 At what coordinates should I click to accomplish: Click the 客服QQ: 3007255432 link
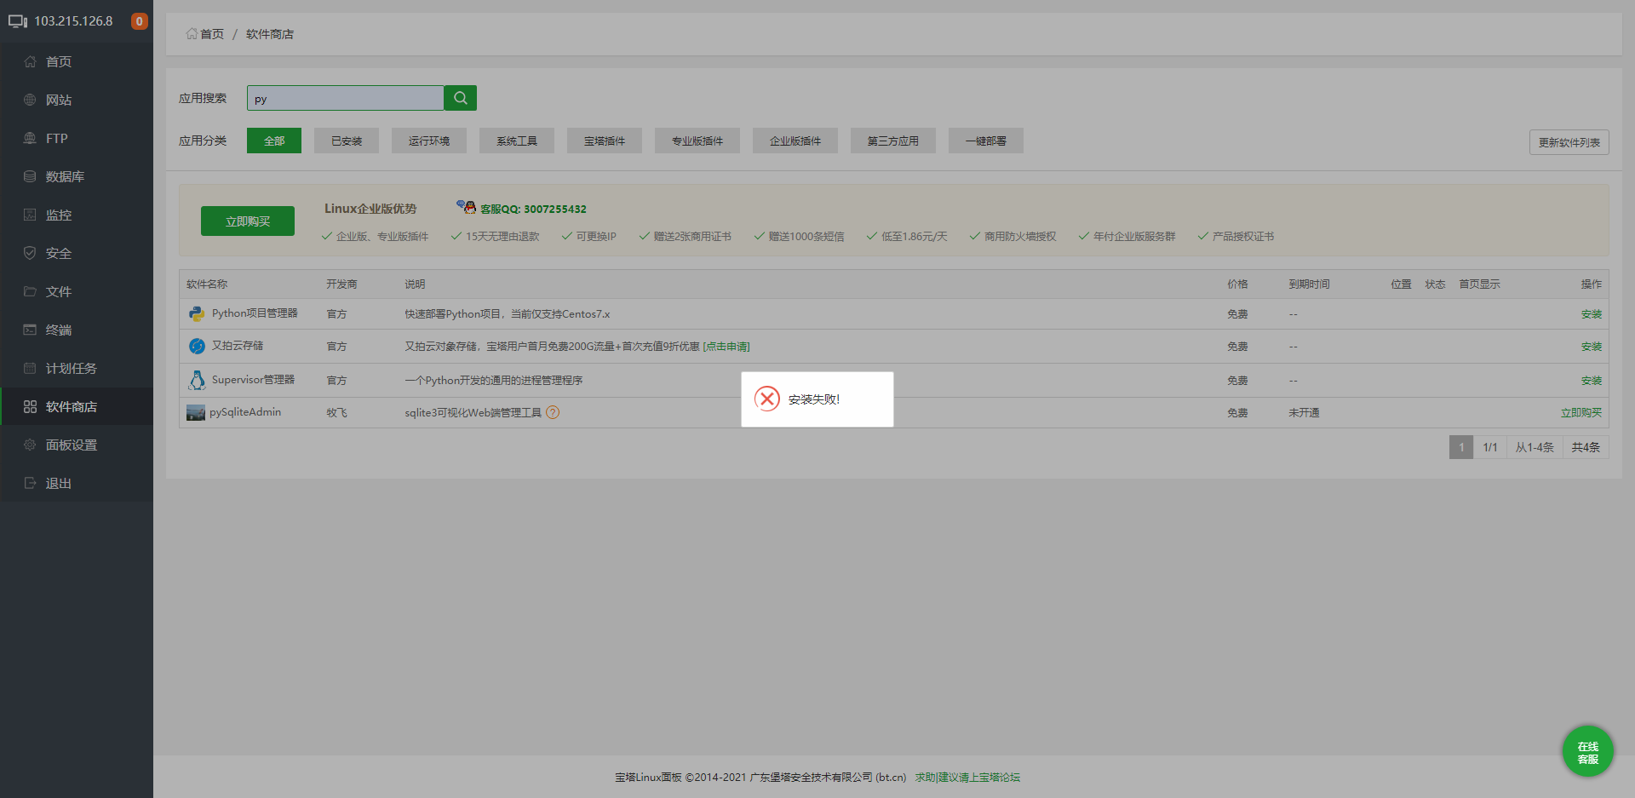533,209
